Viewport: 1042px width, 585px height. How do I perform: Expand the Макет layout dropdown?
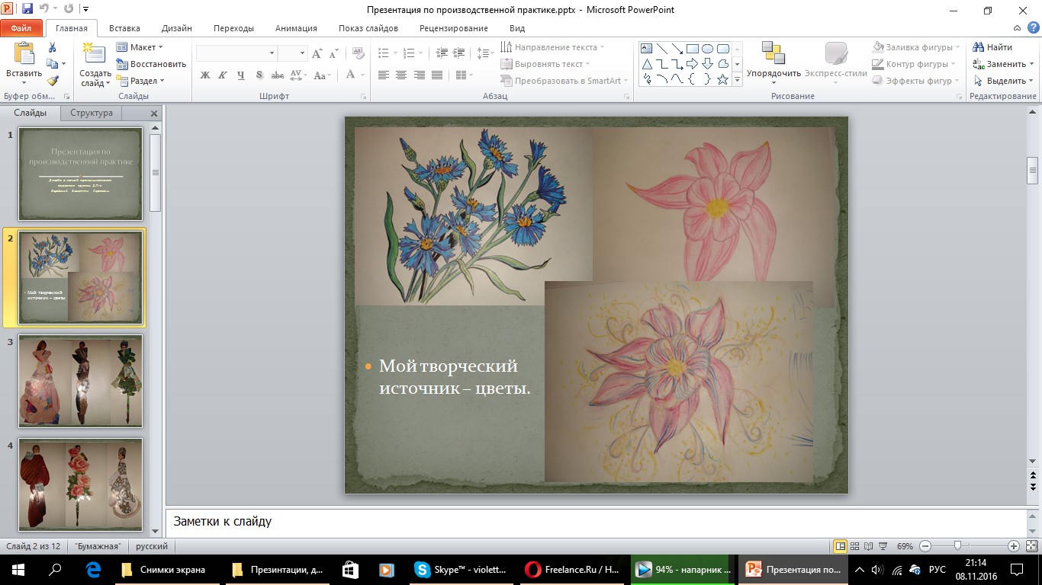click(142, 47)
